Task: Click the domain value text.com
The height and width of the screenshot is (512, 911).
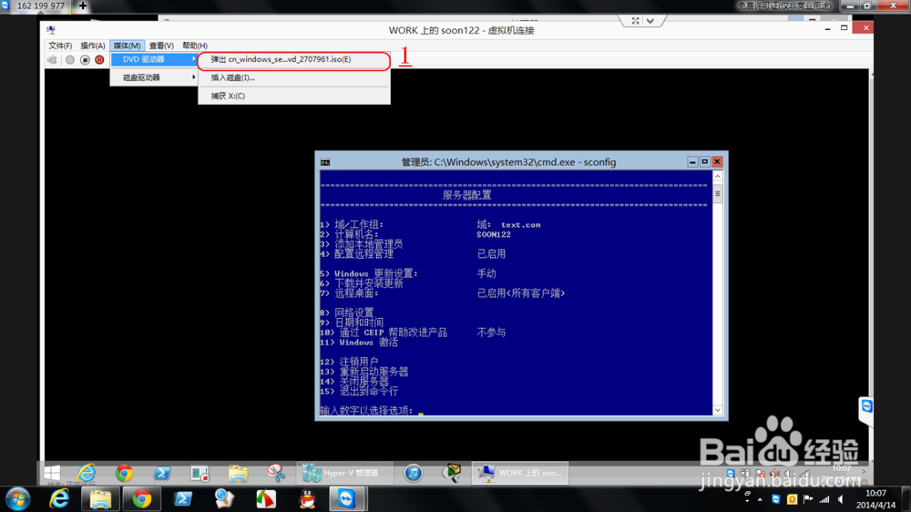Action: pyautogui.click(x=520, y=225)
